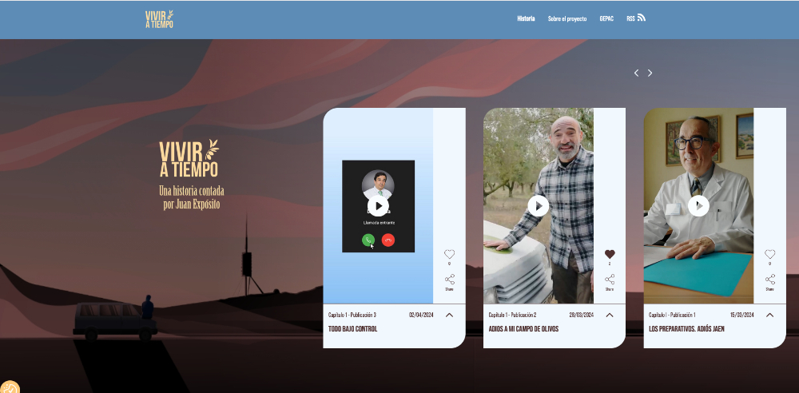Image resolution: width=799 pixels, height=393 pixels.
Task: Expand Adios a mi campo de olivos chevron
Action: pyautogui.click(x=610, y=315)
